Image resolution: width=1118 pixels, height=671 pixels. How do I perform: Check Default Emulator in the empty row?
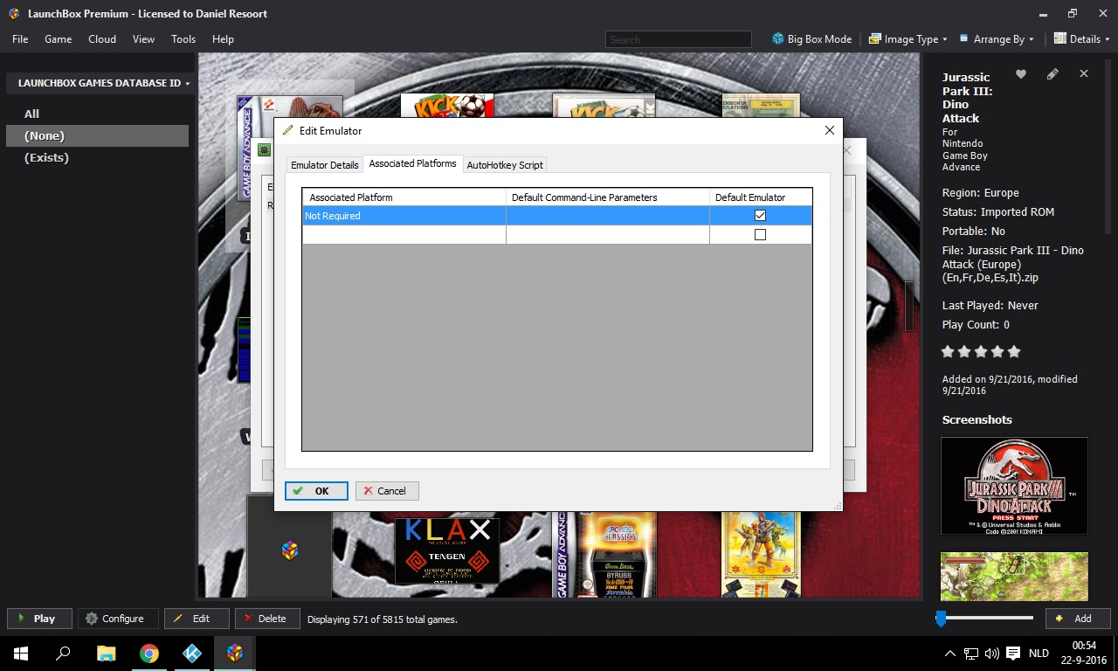[760, 235]
